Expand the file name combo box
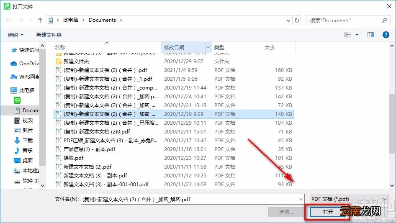 tap(301, 199)
